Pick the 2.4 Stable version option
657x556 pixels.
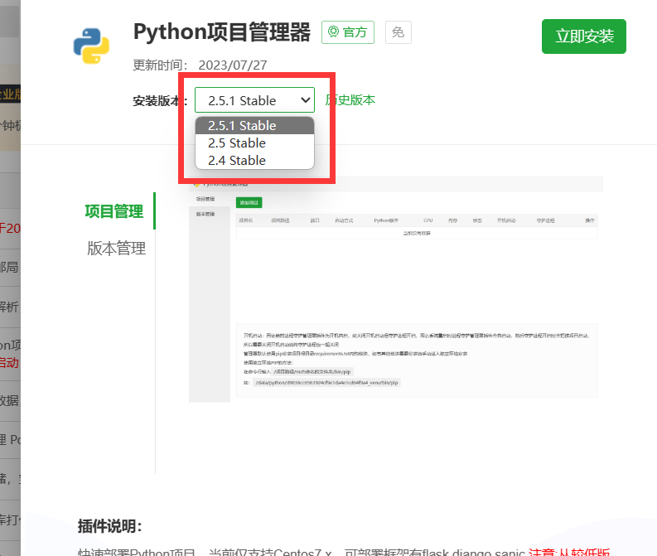pos(254,161)
